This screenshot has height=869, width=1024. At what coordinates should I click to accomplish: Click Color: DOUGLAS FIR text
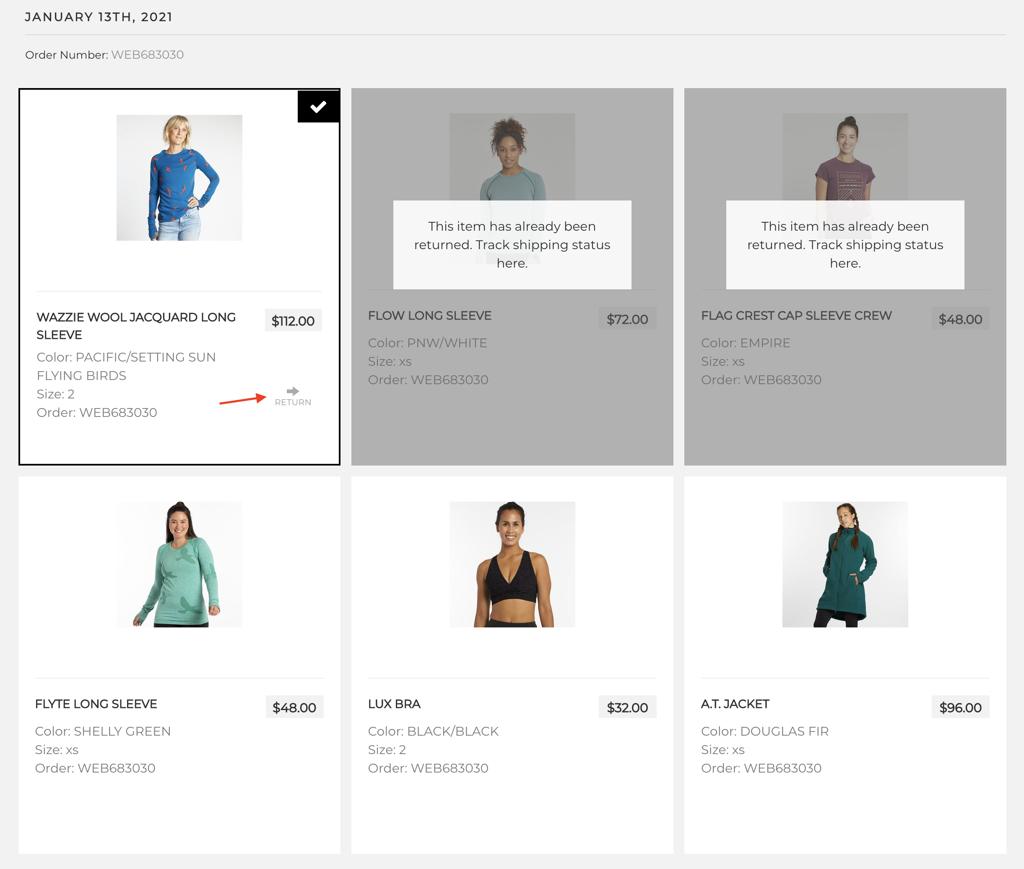point(765,731)
